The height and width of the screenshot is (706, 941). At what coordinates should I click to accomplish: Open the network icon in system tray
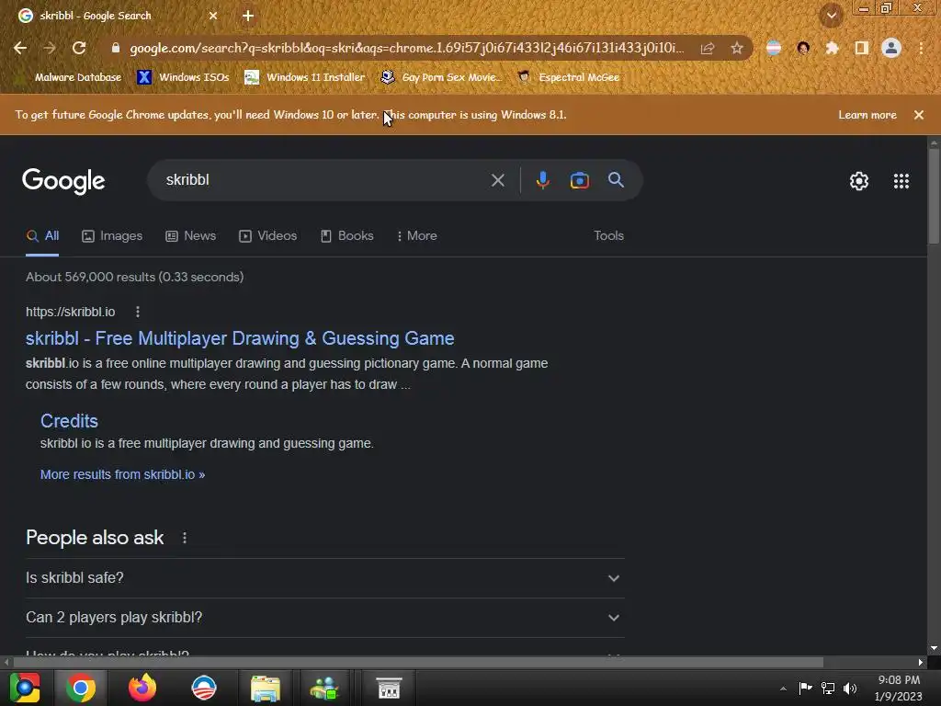tap(828, 689)
